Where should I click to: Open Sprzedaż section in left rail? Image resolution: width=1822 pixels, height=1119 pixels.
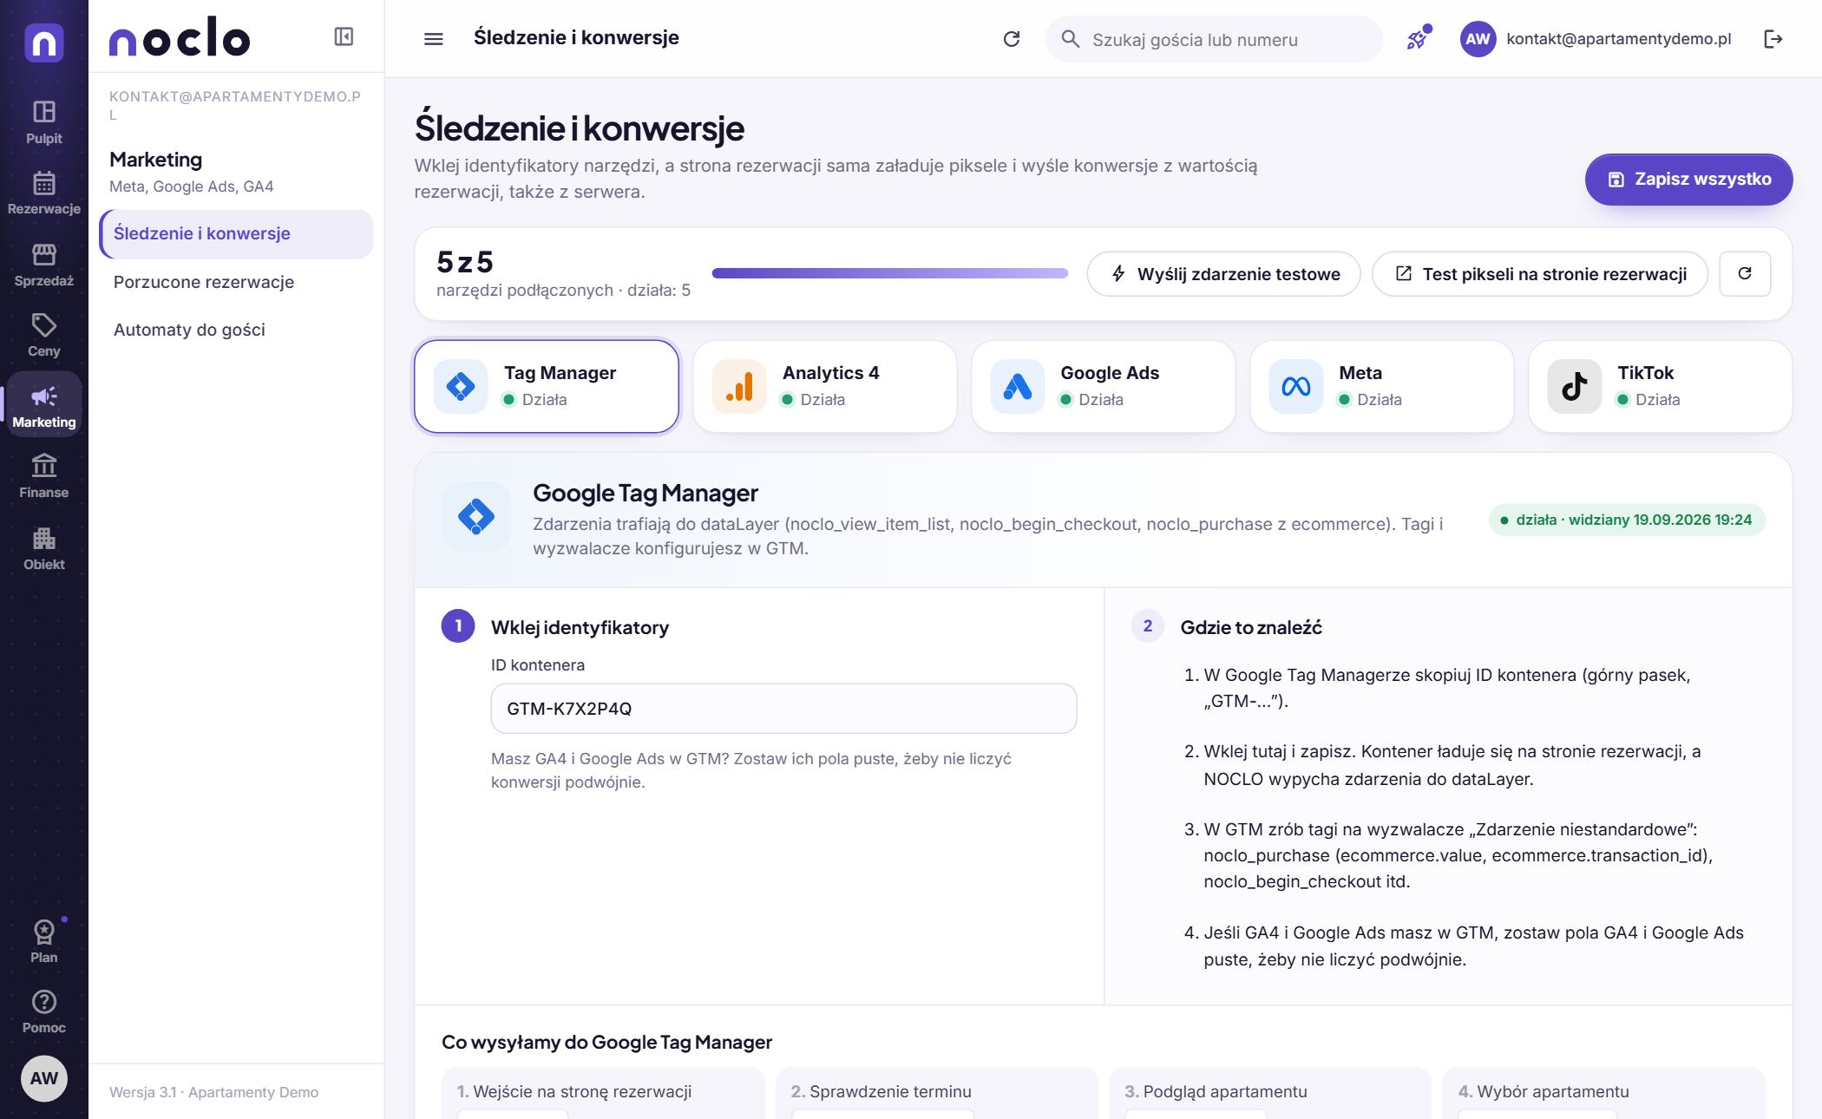coord(44,265)
